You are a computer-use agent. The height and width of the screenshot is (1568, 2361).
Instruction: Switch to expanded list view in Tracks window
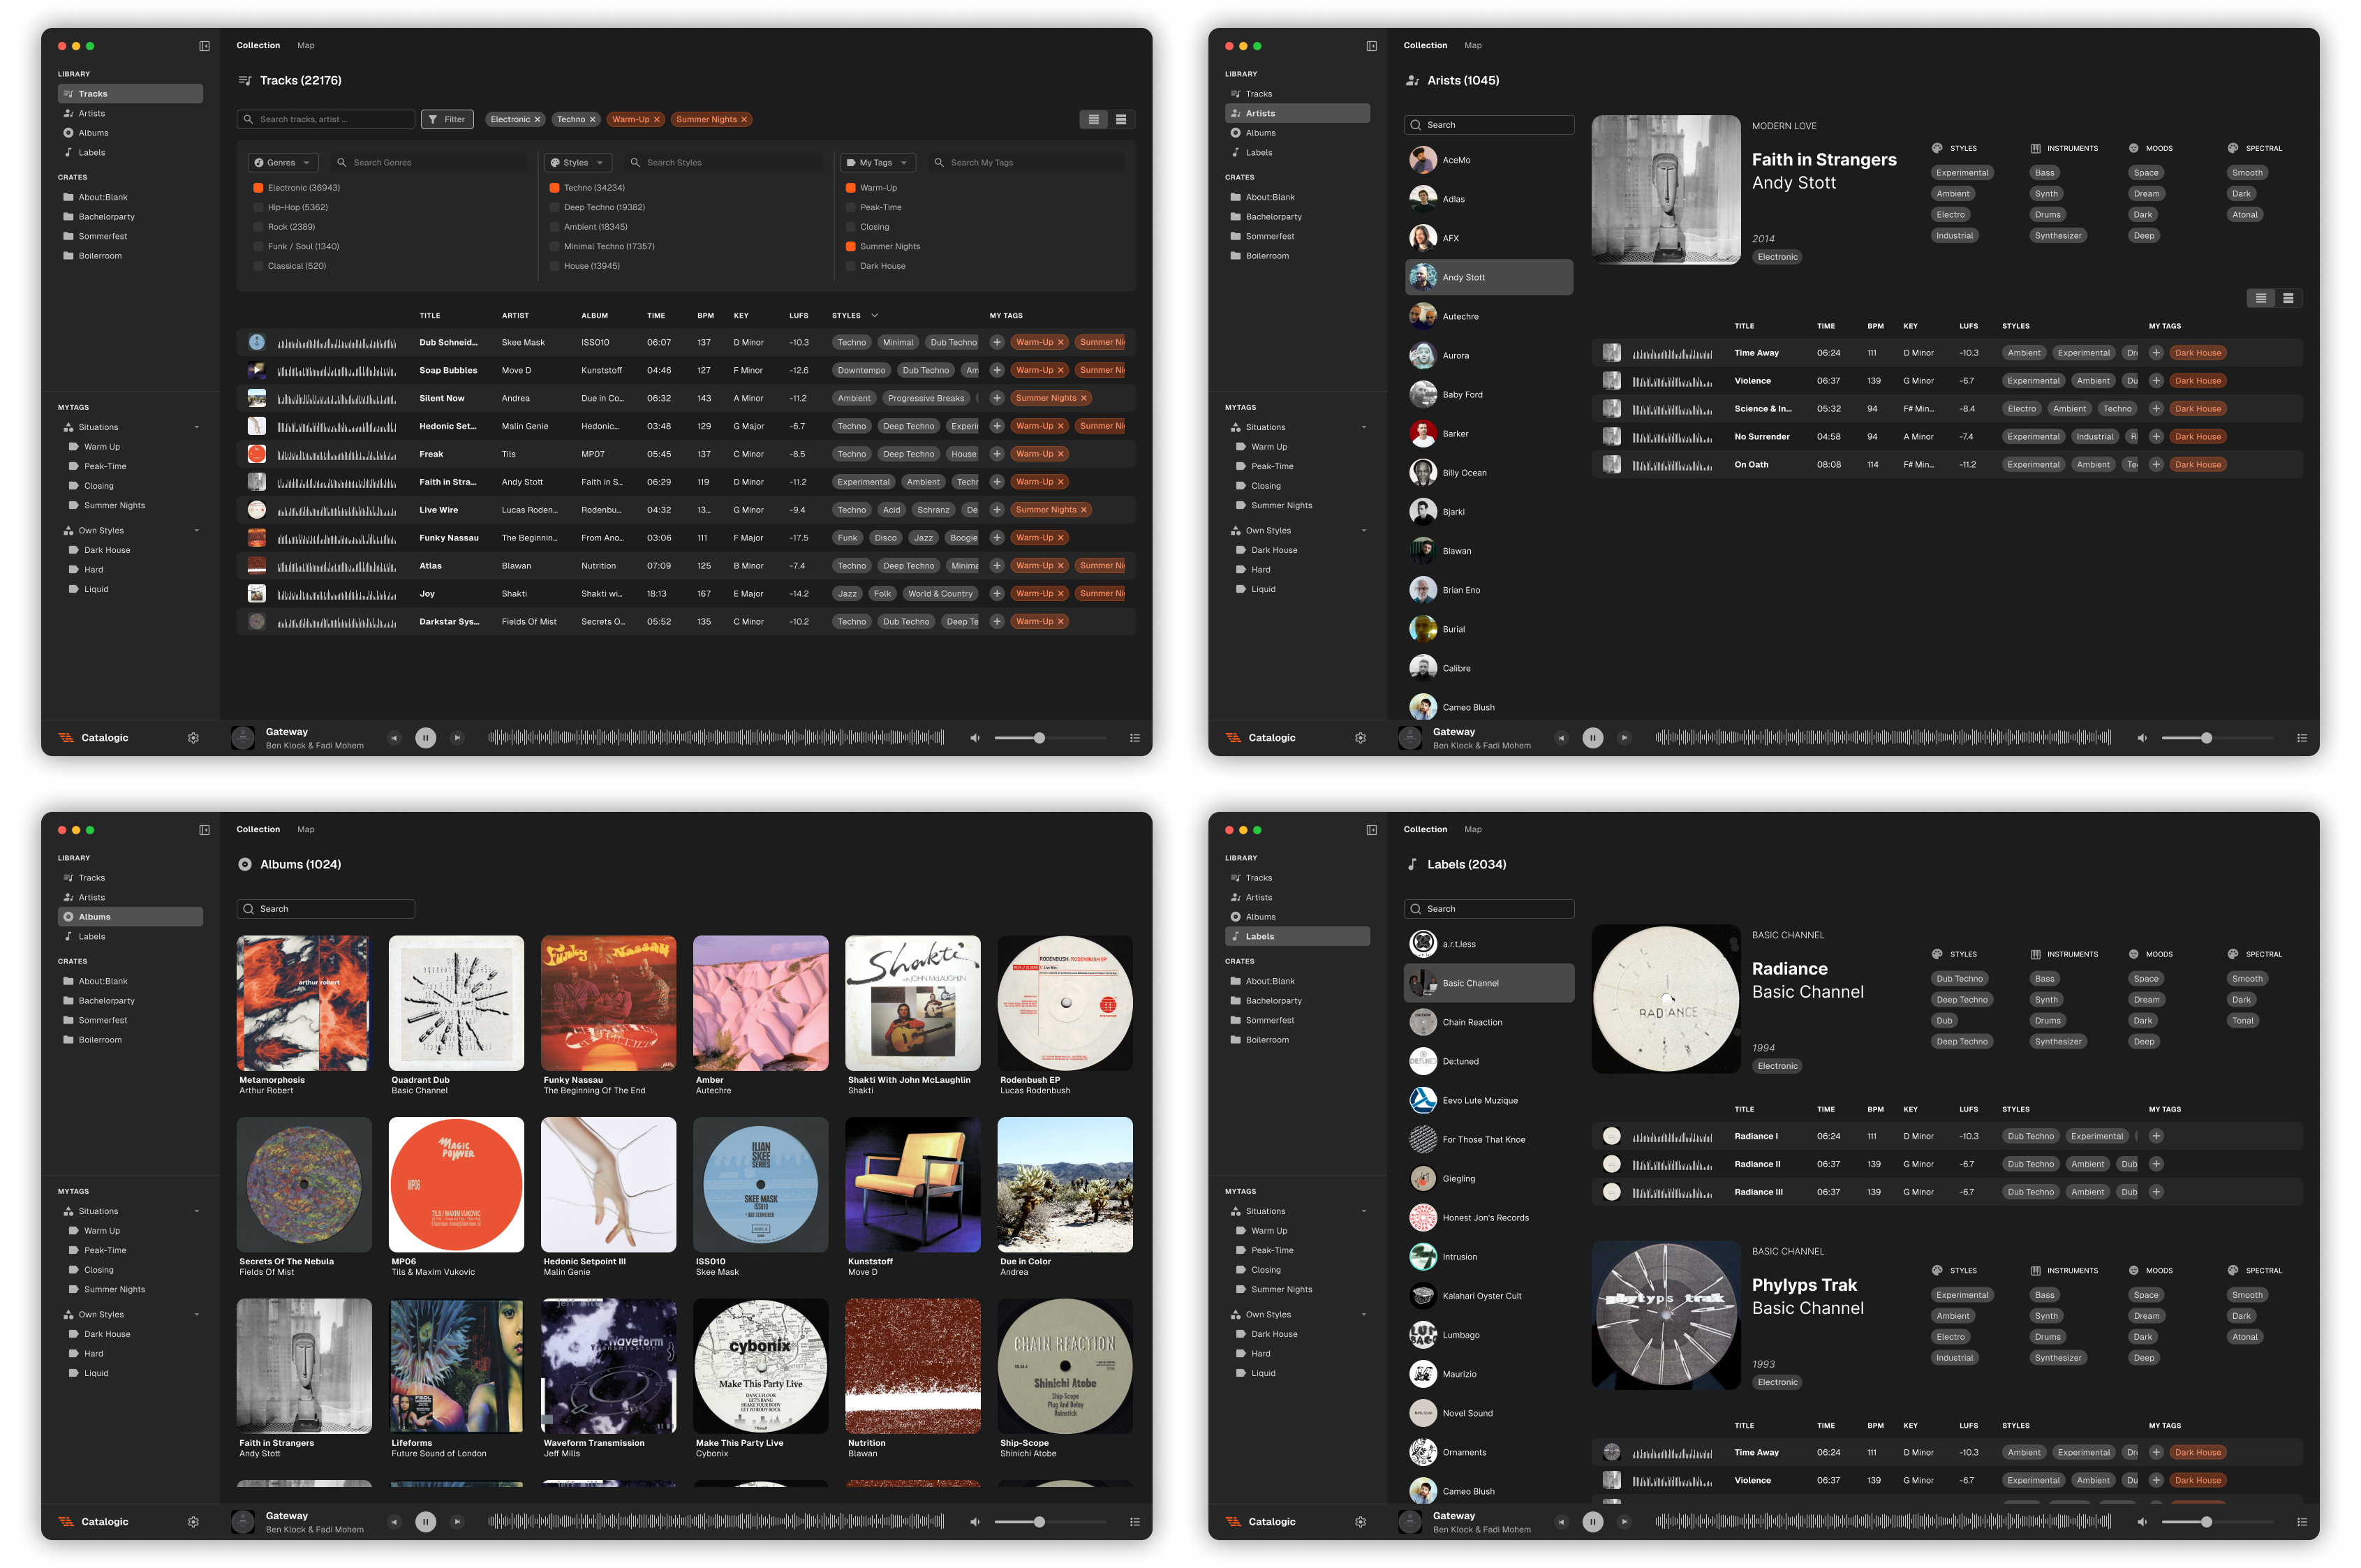pos(1121,119)
